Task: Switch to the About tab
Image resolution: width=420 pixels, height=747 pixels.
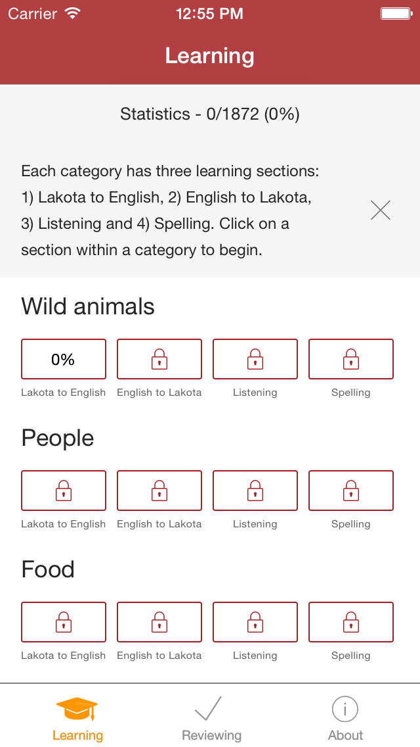Action: (x=345, y=717)
